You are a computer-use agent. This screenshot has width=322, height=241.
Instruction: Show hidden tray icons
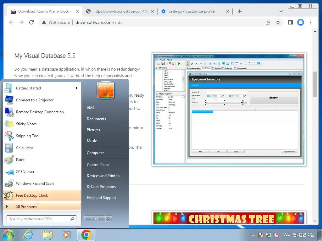253,235
